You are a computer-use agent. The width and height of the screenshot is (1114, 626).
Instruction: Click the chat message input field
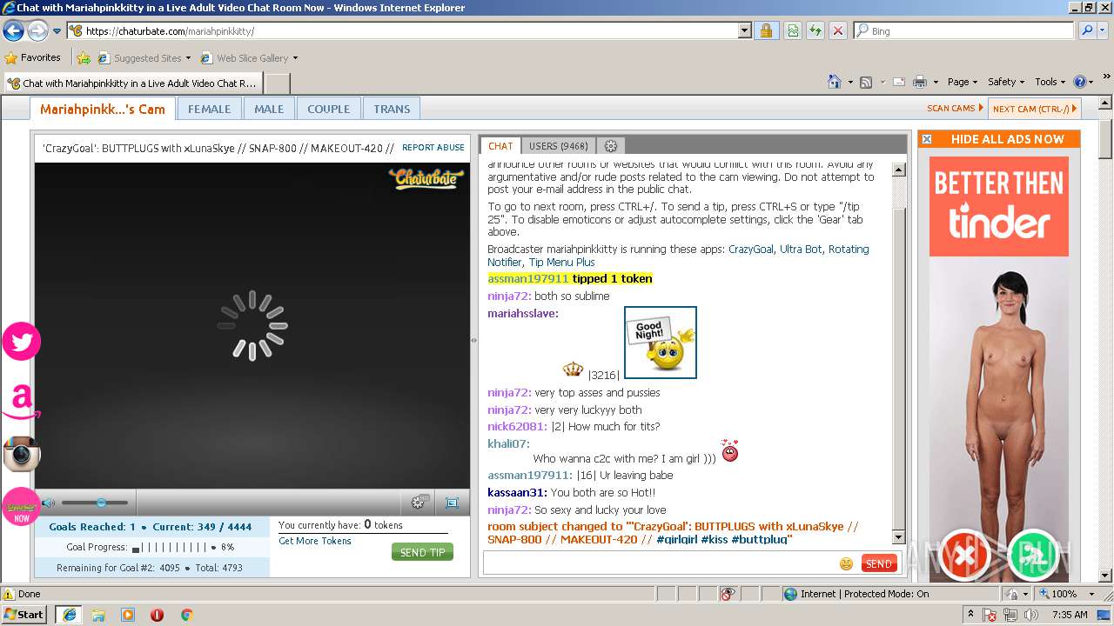pos(659,563)
